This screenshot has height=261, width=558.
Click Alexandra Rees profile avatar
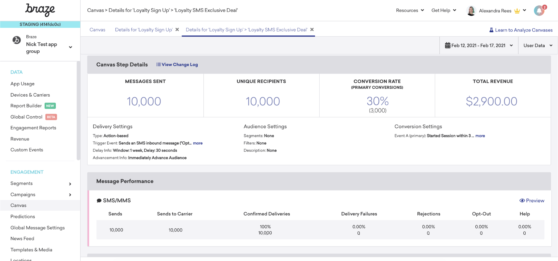pos(471,11)
